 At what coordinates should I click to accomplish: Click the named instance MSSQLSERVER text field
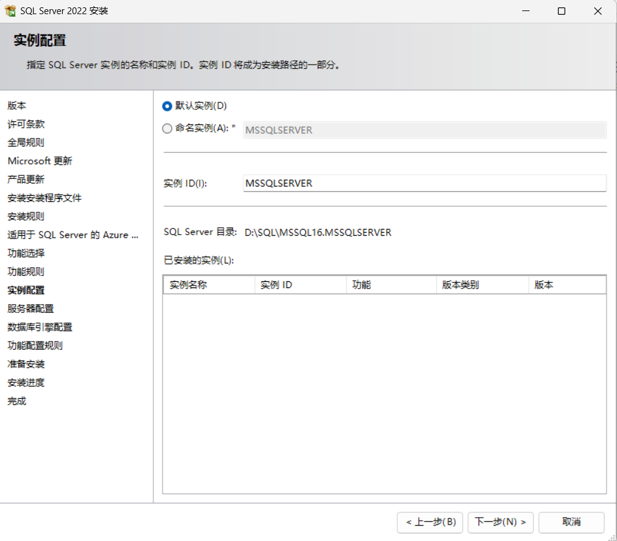[x=425, y=130]
